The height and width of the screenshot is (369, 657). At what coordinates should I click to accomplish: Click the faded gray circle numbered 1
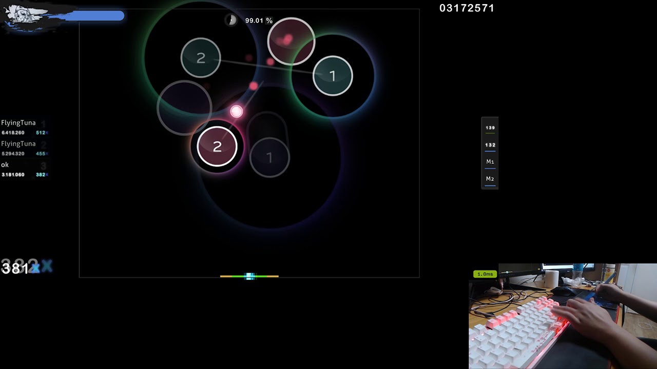click(269, 157)
